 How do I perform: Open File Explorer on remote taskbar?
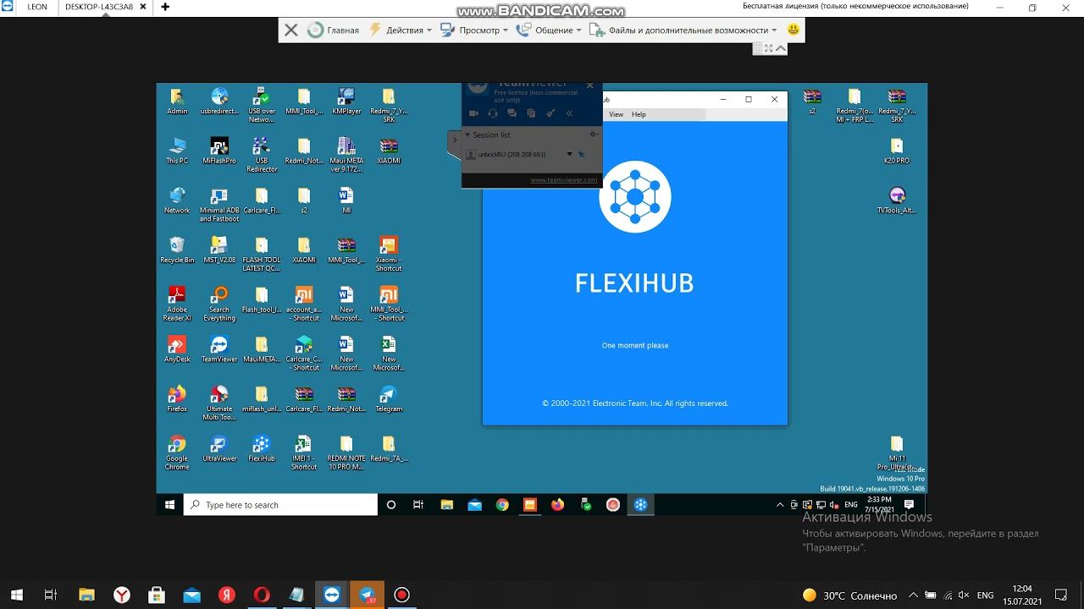pos(446,505)
